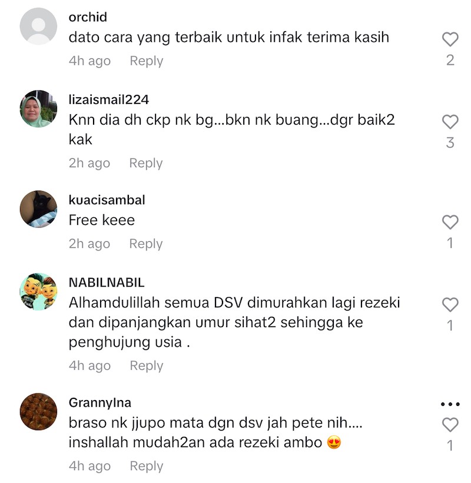Reply to GrannyIna's comment

(x=147, y=467)
